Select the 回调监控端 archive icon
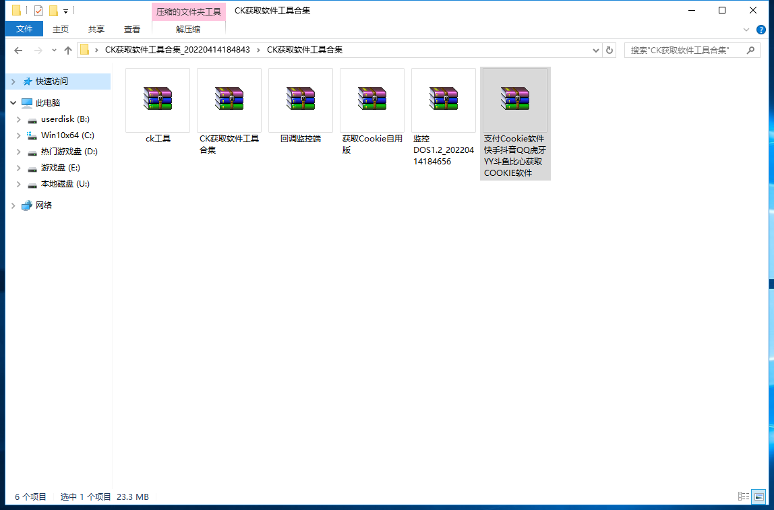Screen dimensions: 774x510 [x=301, y=100]
